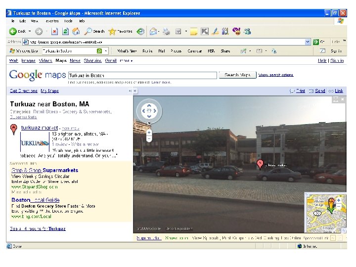The image size is (356, 267).
Task: Click the printer icon in the IE toolbar
Action: coord(167,31)
